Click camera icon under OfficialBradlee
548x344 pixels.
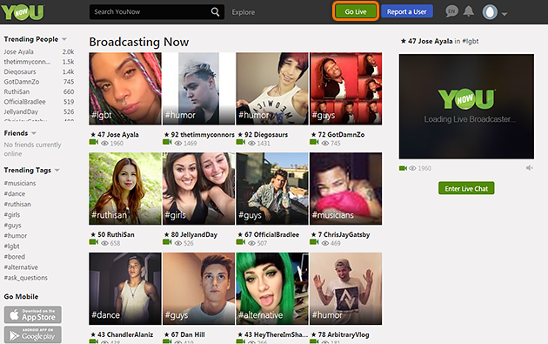(x=241, y=242)
